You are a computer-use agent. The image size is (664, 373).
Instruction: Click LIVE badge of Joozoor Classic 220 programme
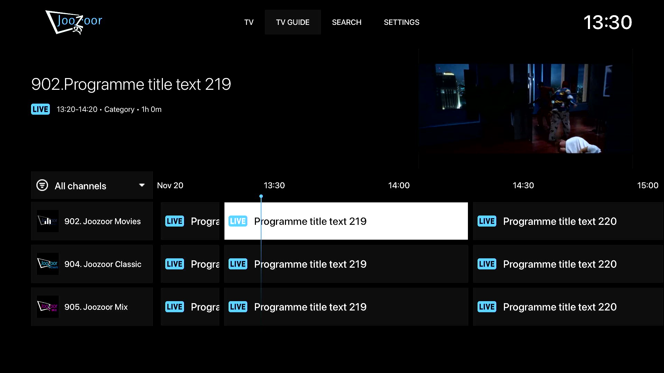tap(487, 264)
